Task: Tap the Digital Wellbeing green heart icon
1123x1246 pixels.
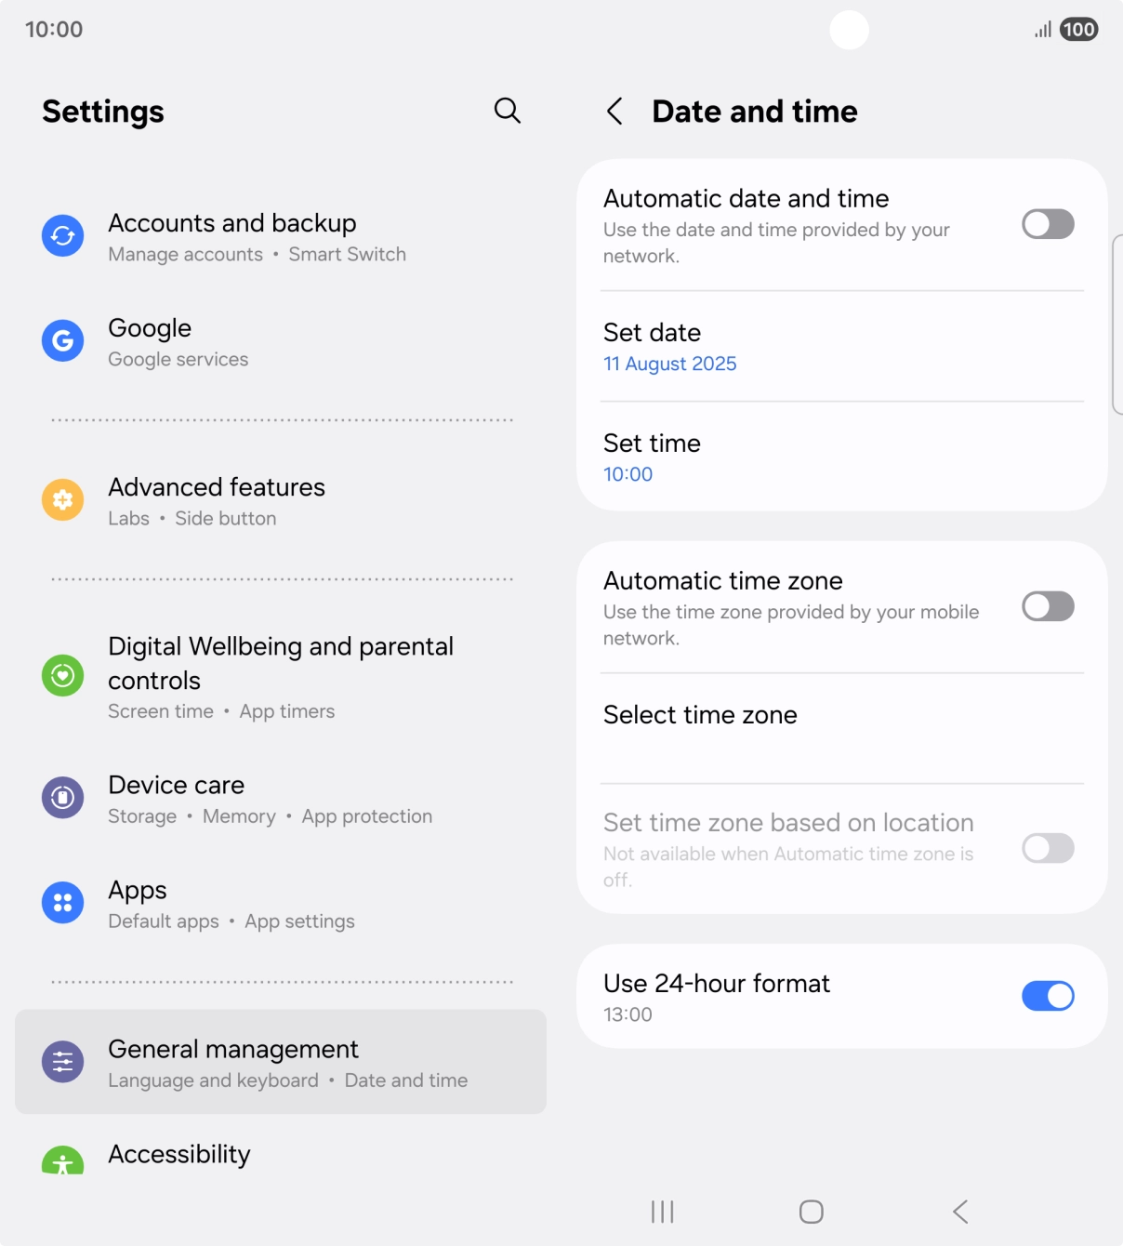Action: pyautogui.click(x=62, y=675)
